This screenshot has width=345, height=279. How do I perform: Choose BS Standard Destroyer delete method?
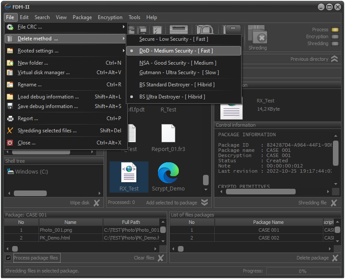184,85
